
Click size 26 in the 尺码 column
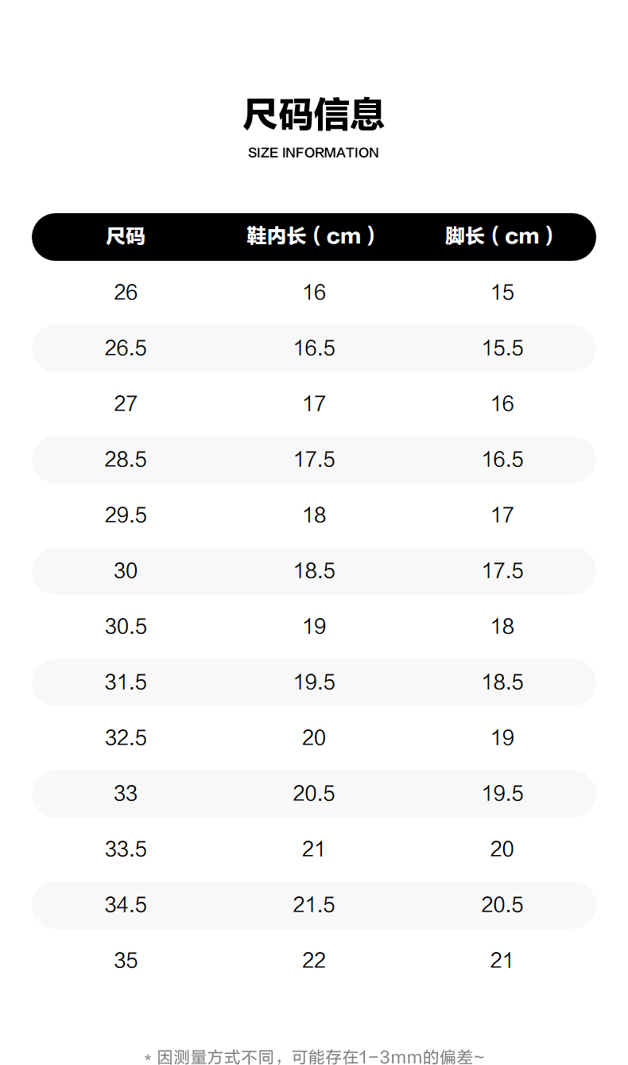[x=126, y=293]
